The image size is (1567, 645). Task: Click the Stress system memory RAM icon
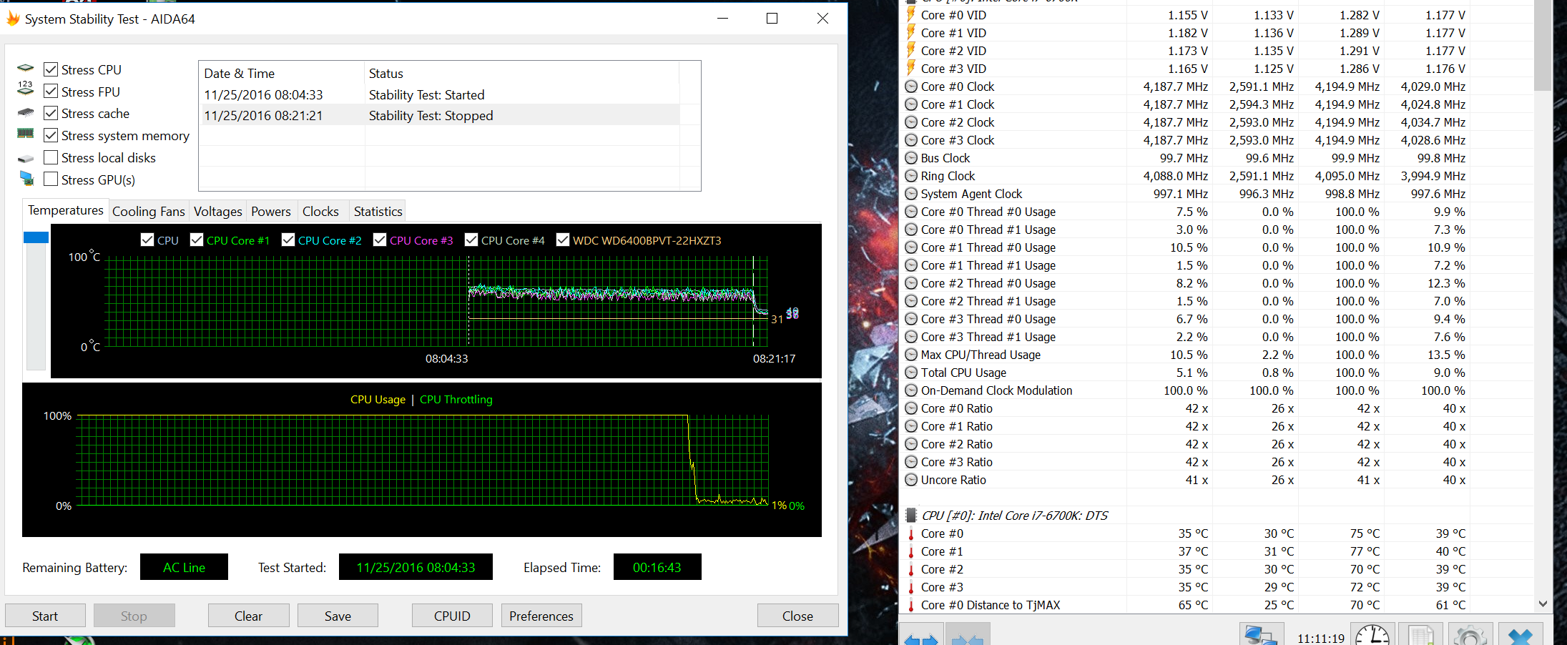tap(26, 133)
